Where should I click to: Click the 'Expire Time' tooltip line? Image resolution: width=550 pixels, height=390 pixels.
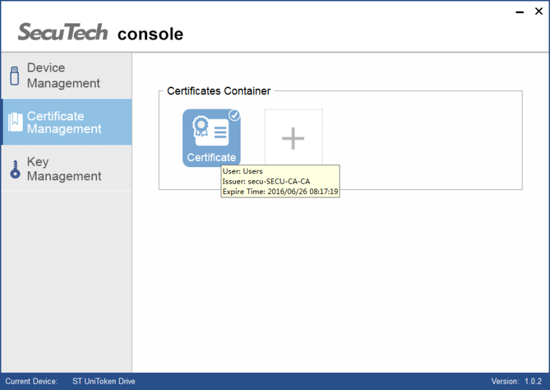[x=280, y=192]
